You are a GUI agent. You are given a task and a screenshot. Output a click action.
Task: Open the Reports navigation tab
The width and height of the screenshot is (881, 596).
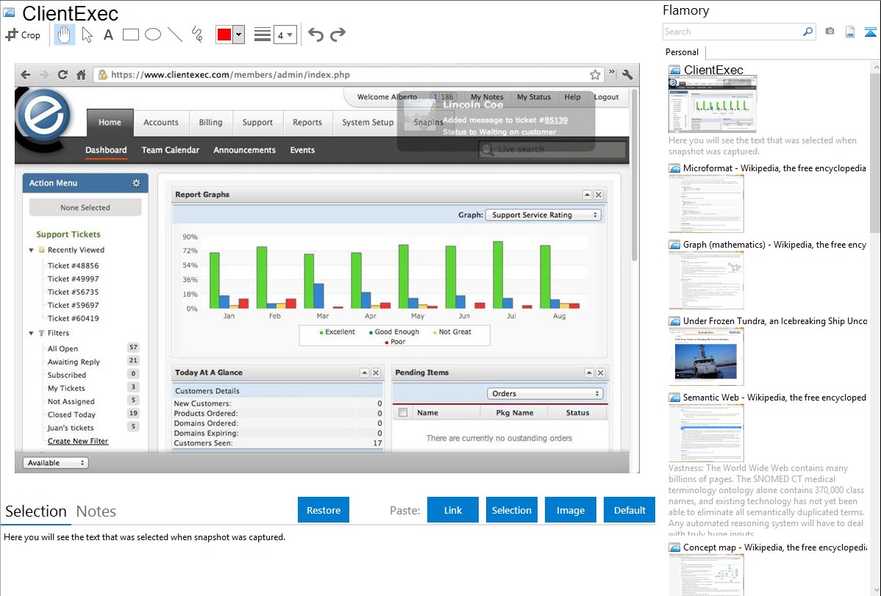tap(307, 123)
